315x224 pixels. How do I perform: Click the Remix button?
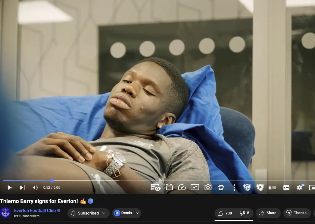[123, 213]
